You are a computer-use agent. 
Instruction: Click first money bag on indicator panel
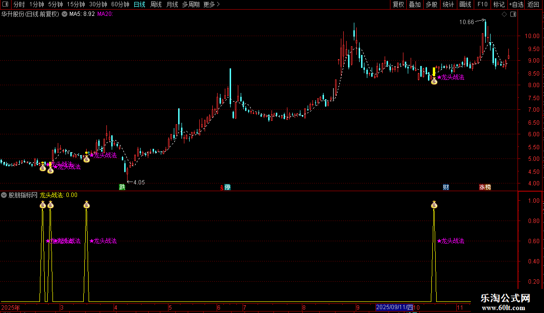click(x=43, y=205)
